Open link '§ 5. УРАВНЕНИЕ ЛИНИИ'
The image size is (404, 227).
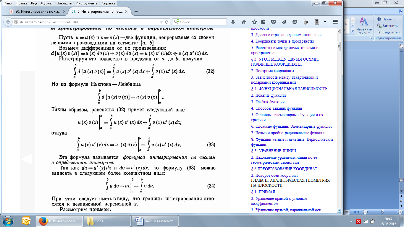[x=274, y=151]
